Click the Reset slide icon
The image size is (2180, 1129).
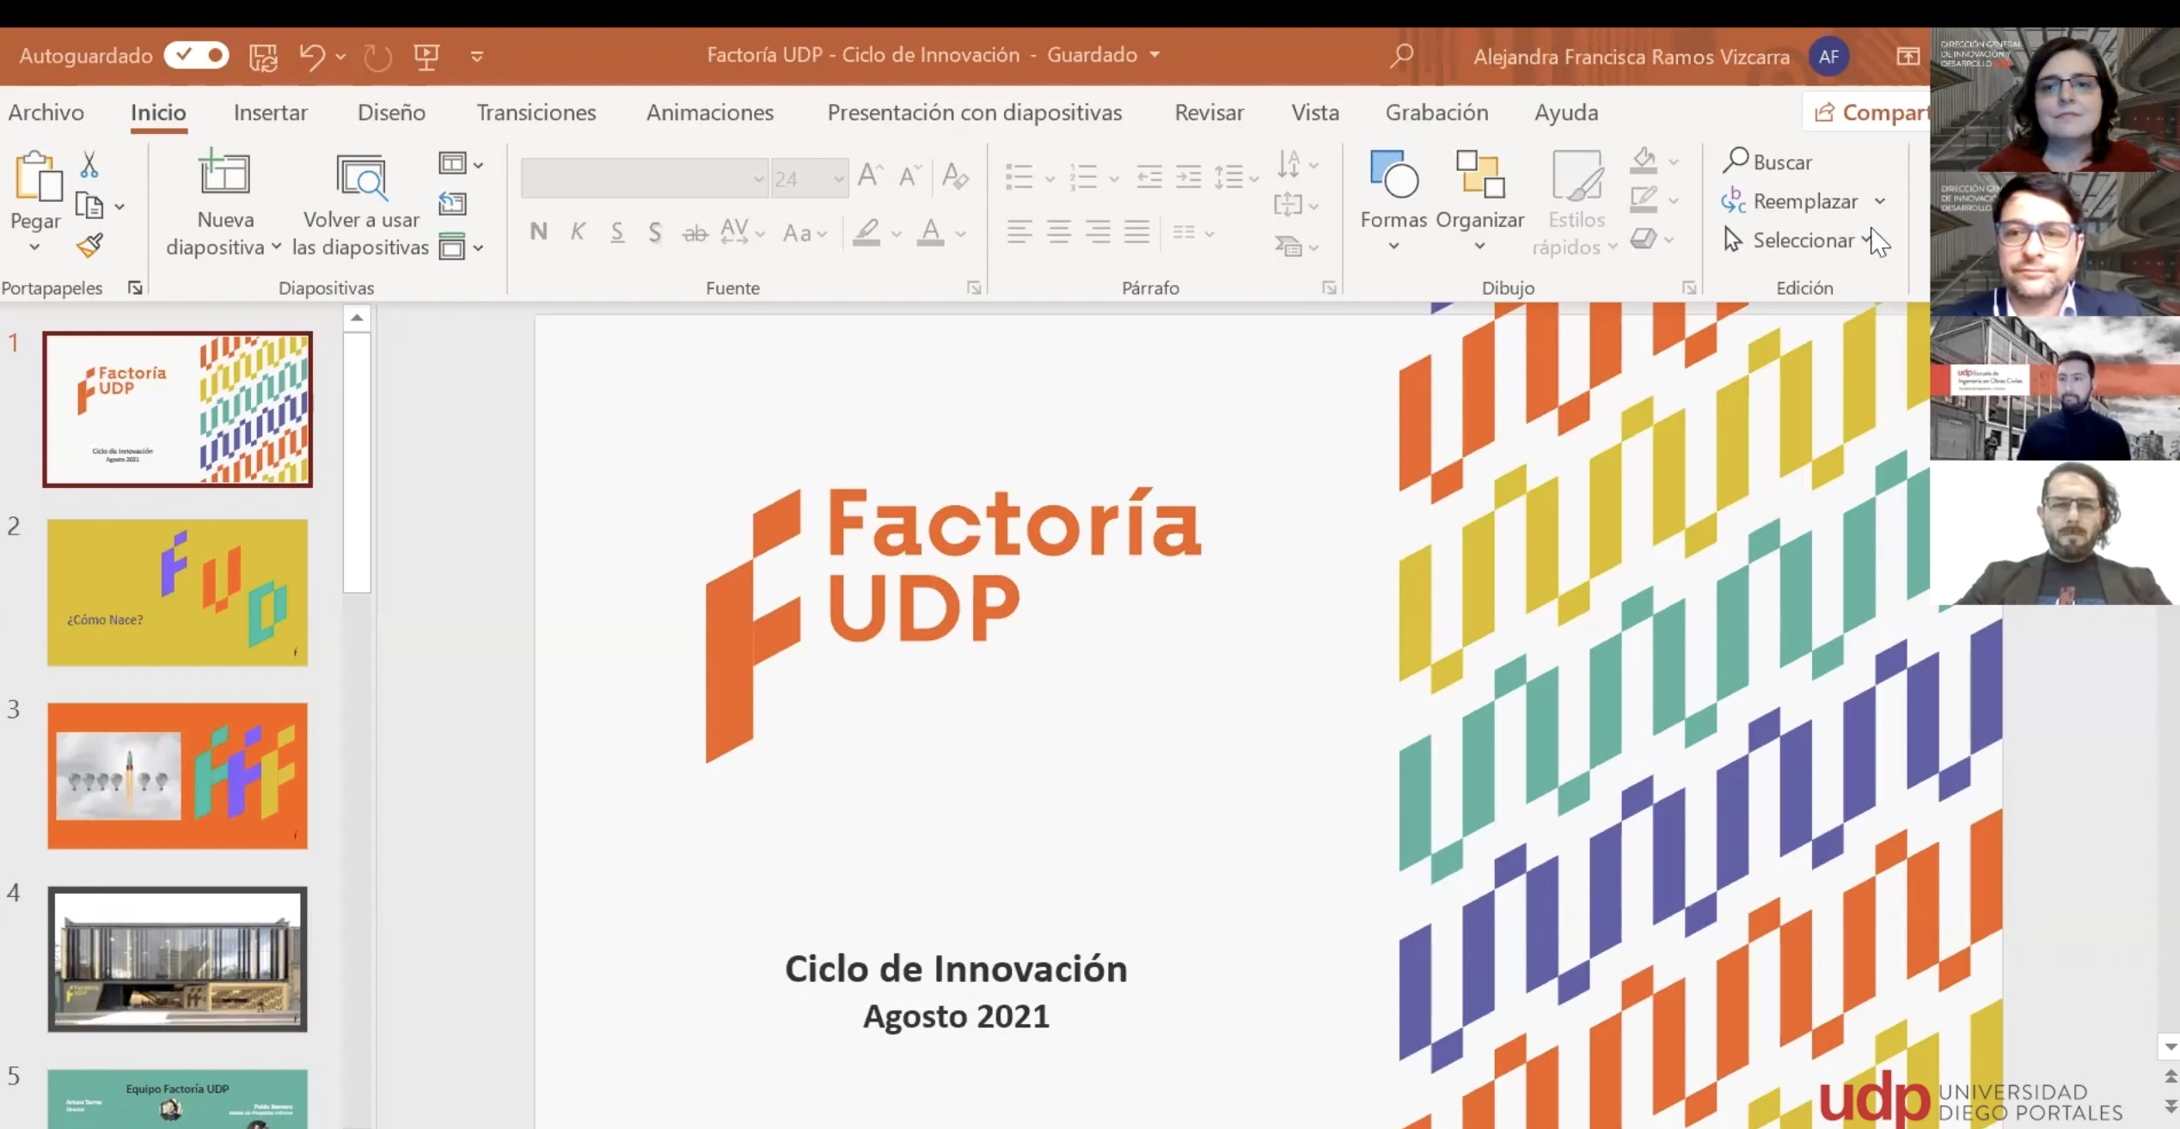pyautogui.click(x=452, y=204)
